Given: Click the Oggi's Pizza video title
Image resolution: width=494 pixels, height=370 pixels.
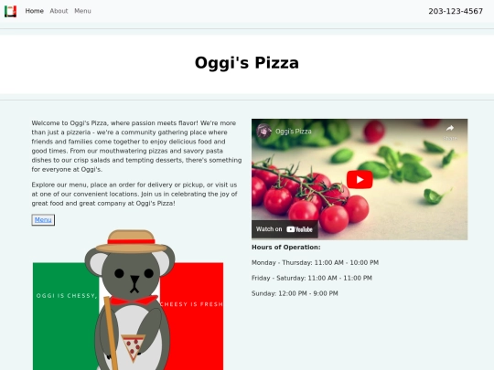Looking at the screenshot, I should [294, 132].
